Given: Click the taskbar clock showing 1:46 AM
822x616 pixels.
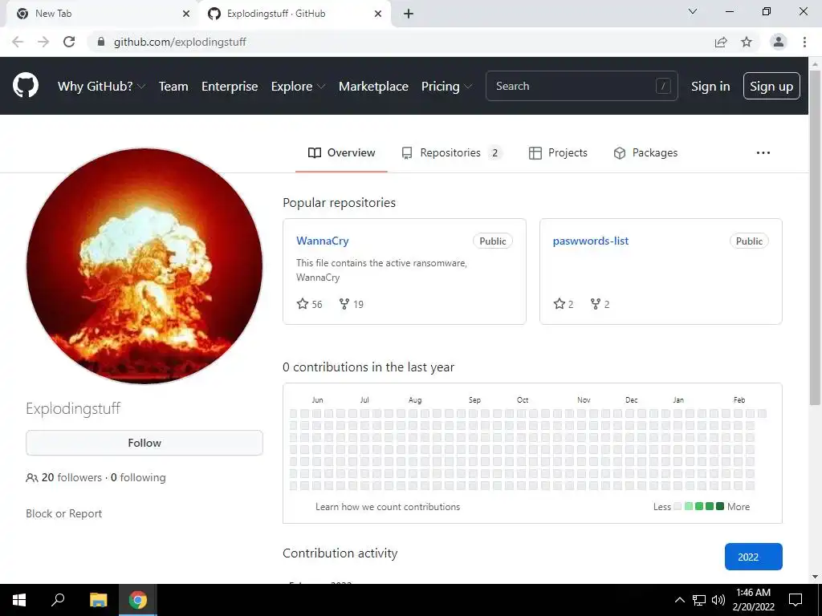Looking at the screenshot, I should point(753,600).
